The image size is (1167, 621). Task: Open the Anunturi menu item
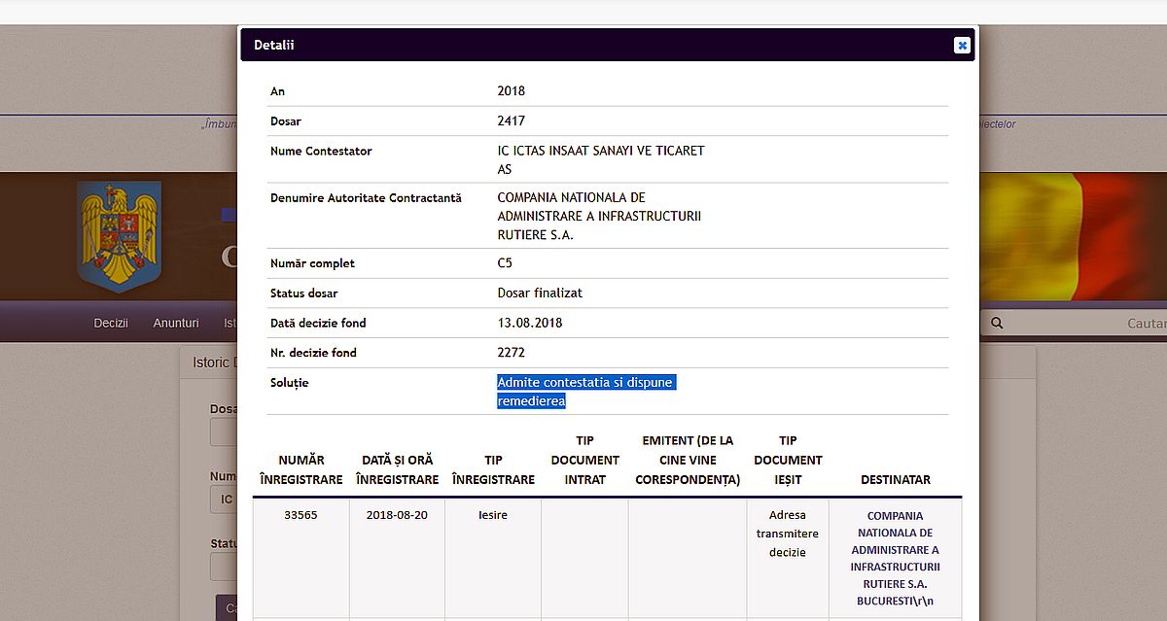[176, 323]
